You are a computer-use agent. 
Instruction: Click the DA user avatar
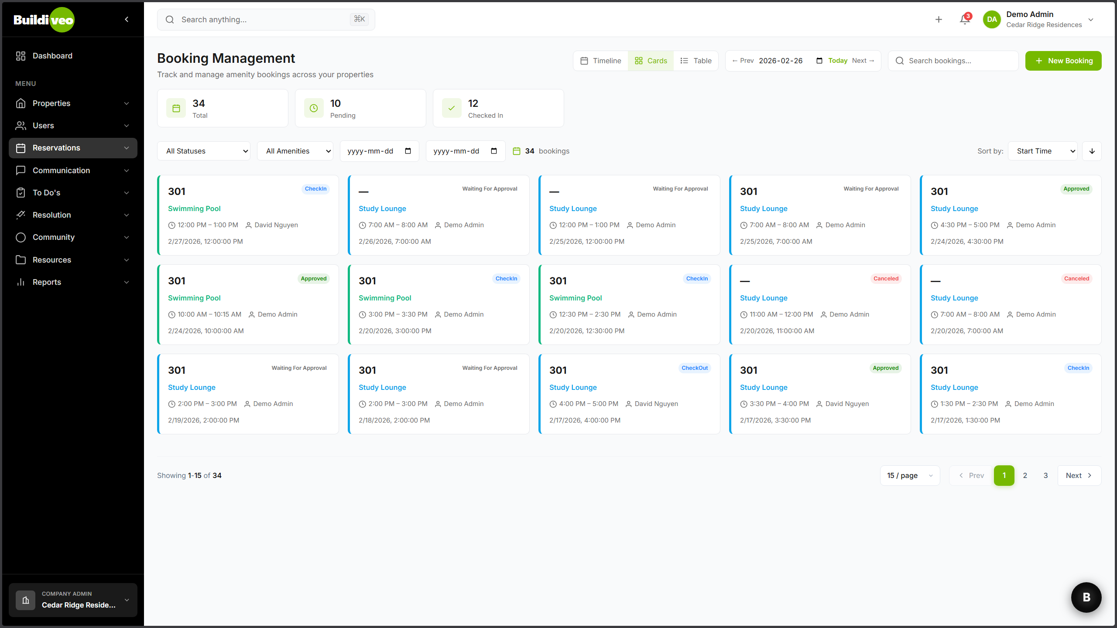pyautogui.click(x=992, y=20)
